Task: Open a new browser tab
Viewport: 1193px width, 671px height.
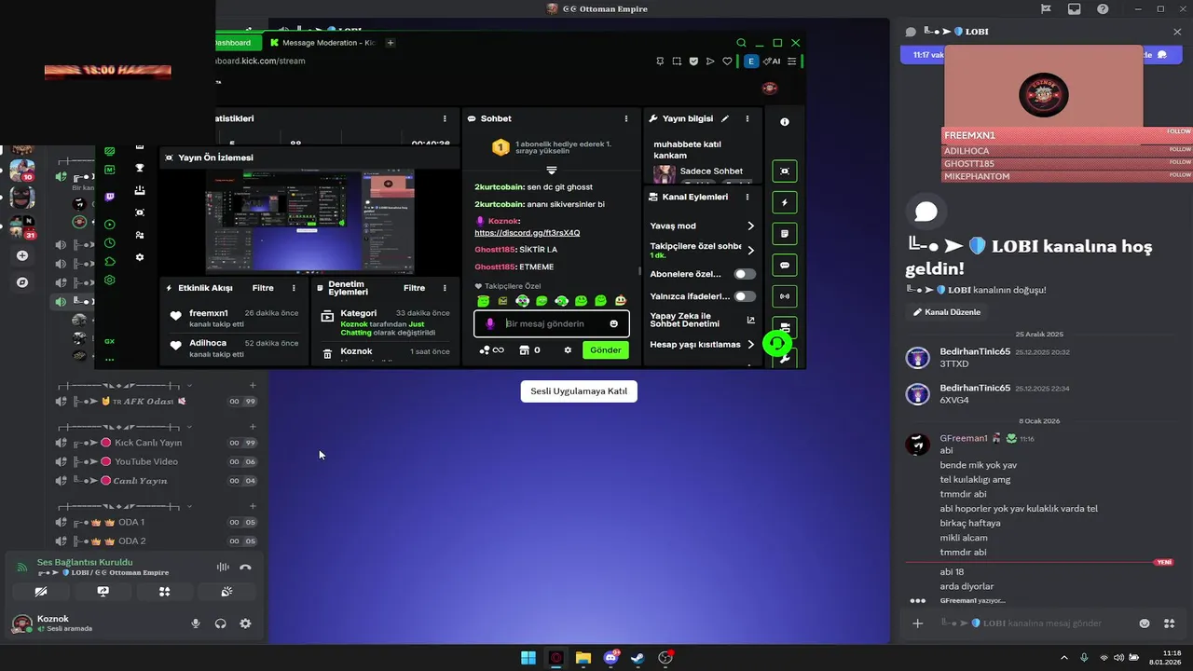Action: pos(391,43)
